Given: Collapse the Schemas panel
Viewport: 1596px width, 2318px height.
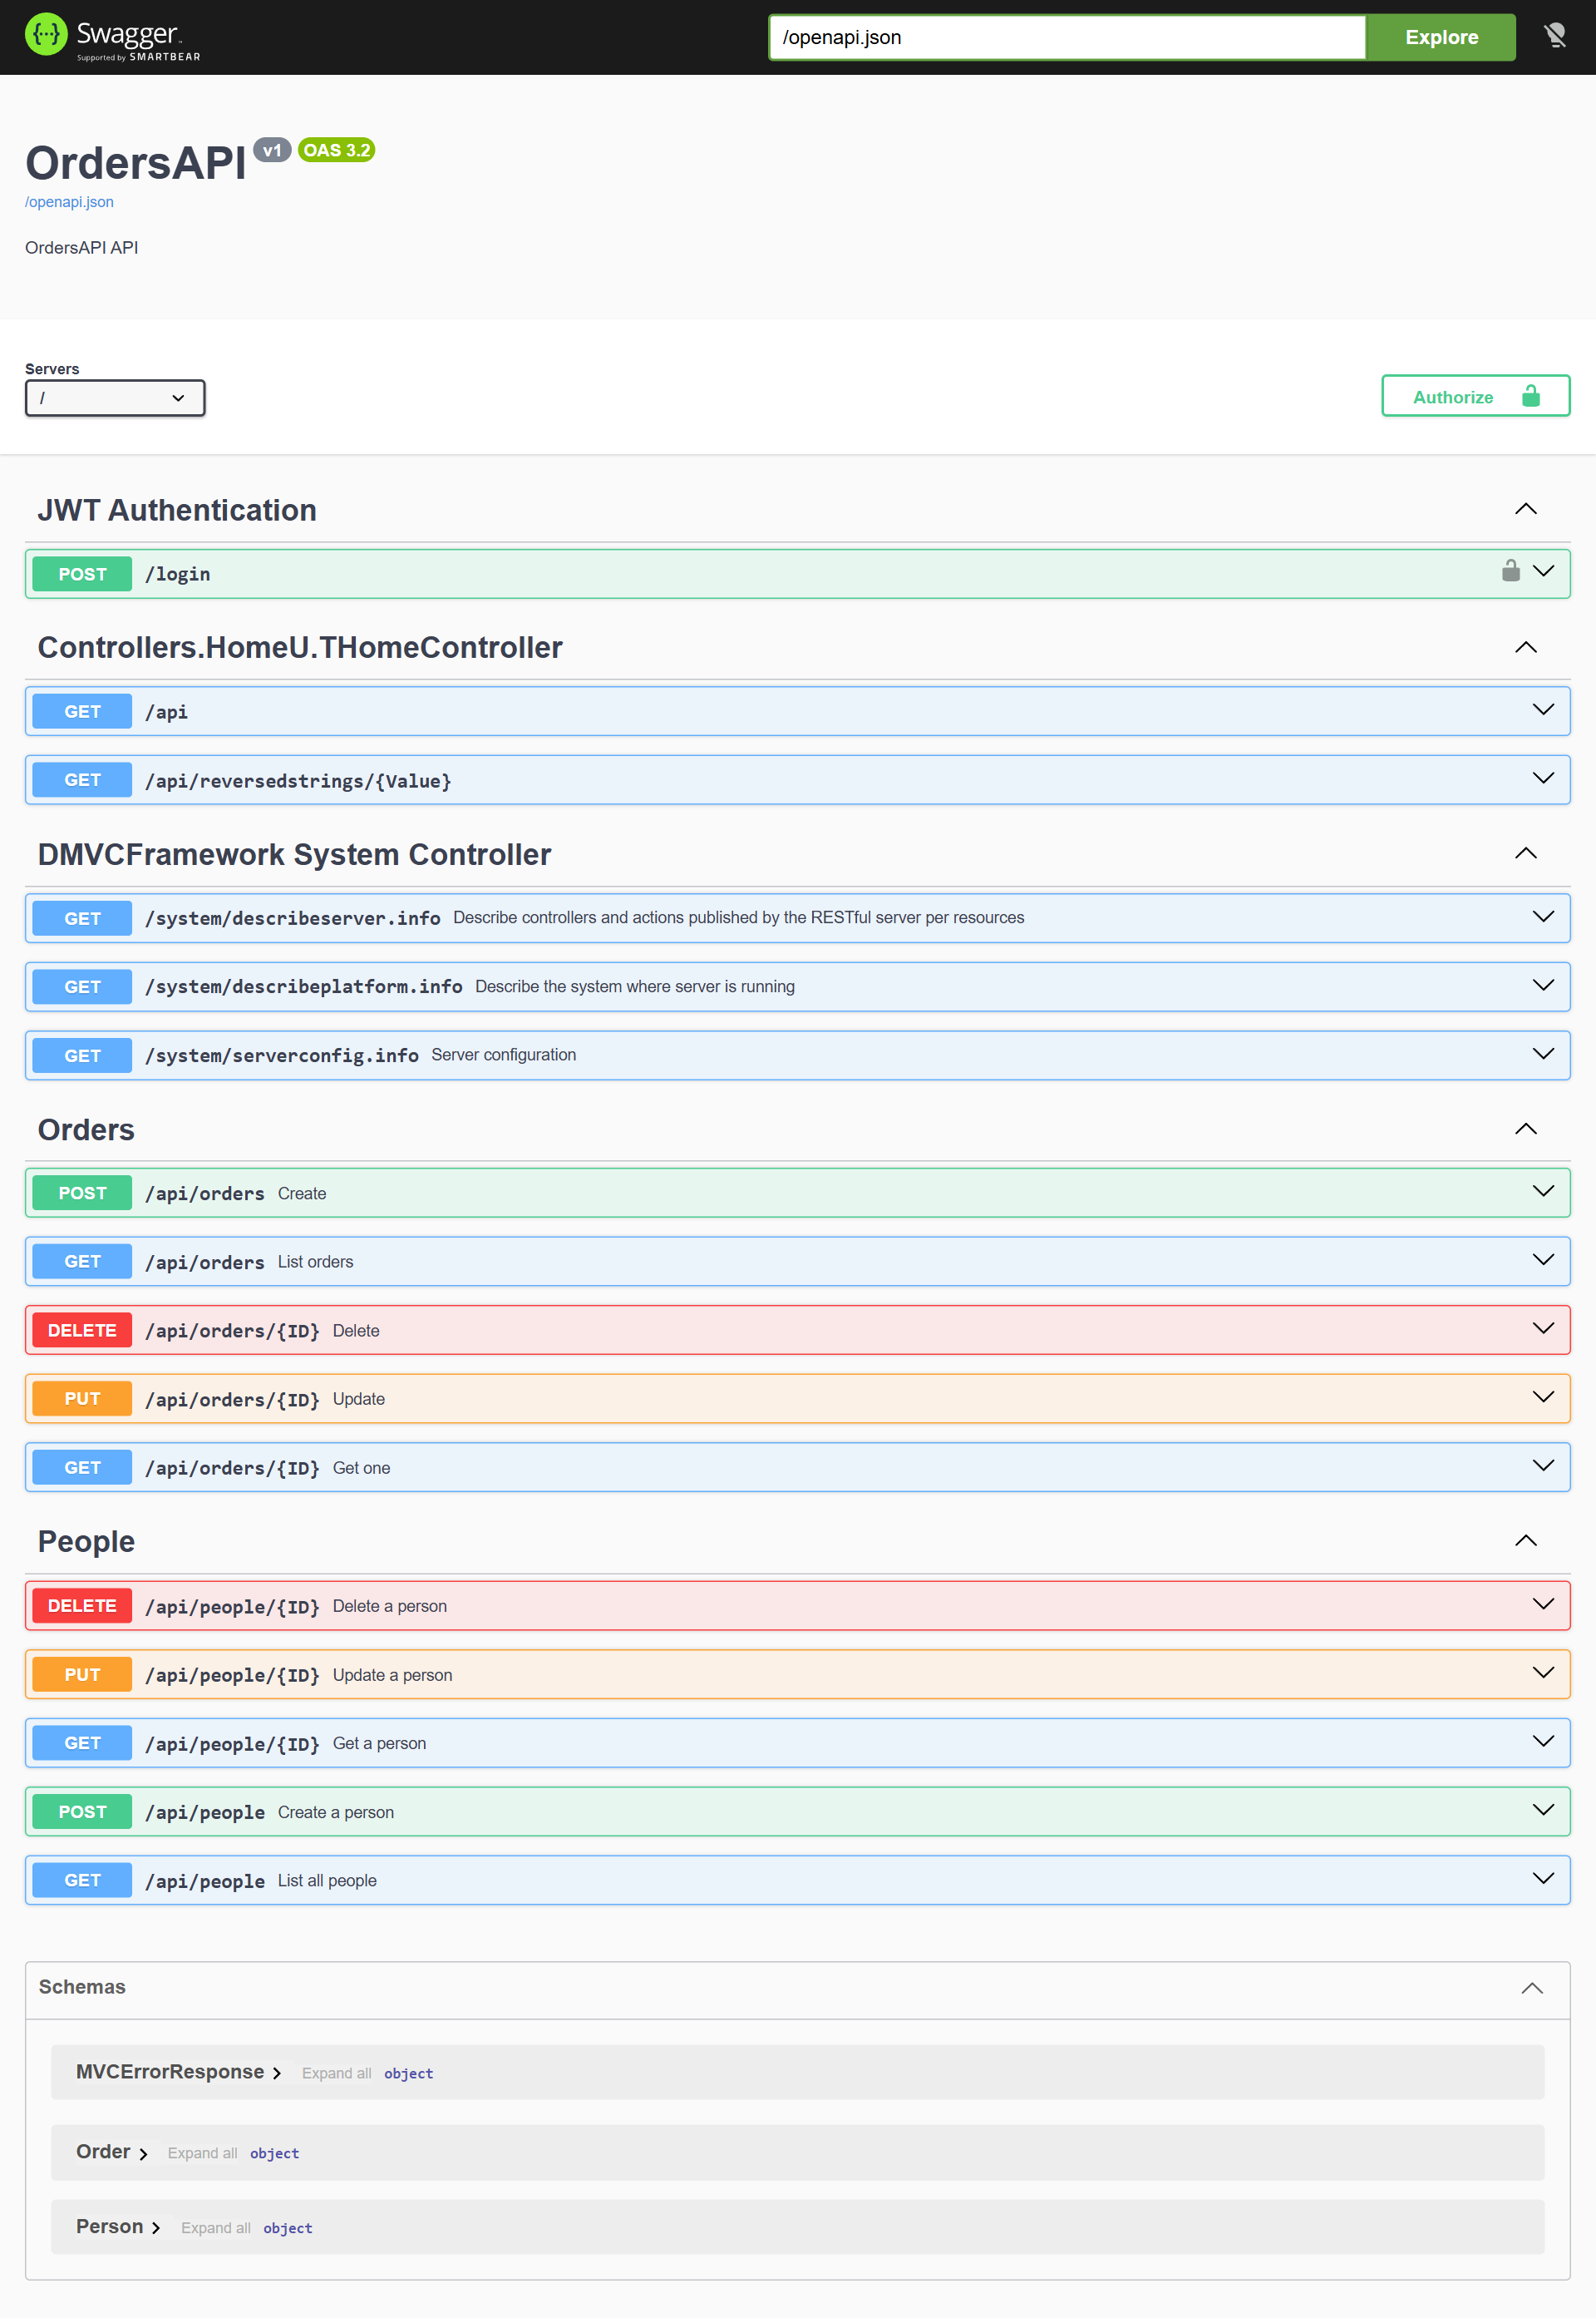Looking at the screenshot, I should (1531, 1988).
